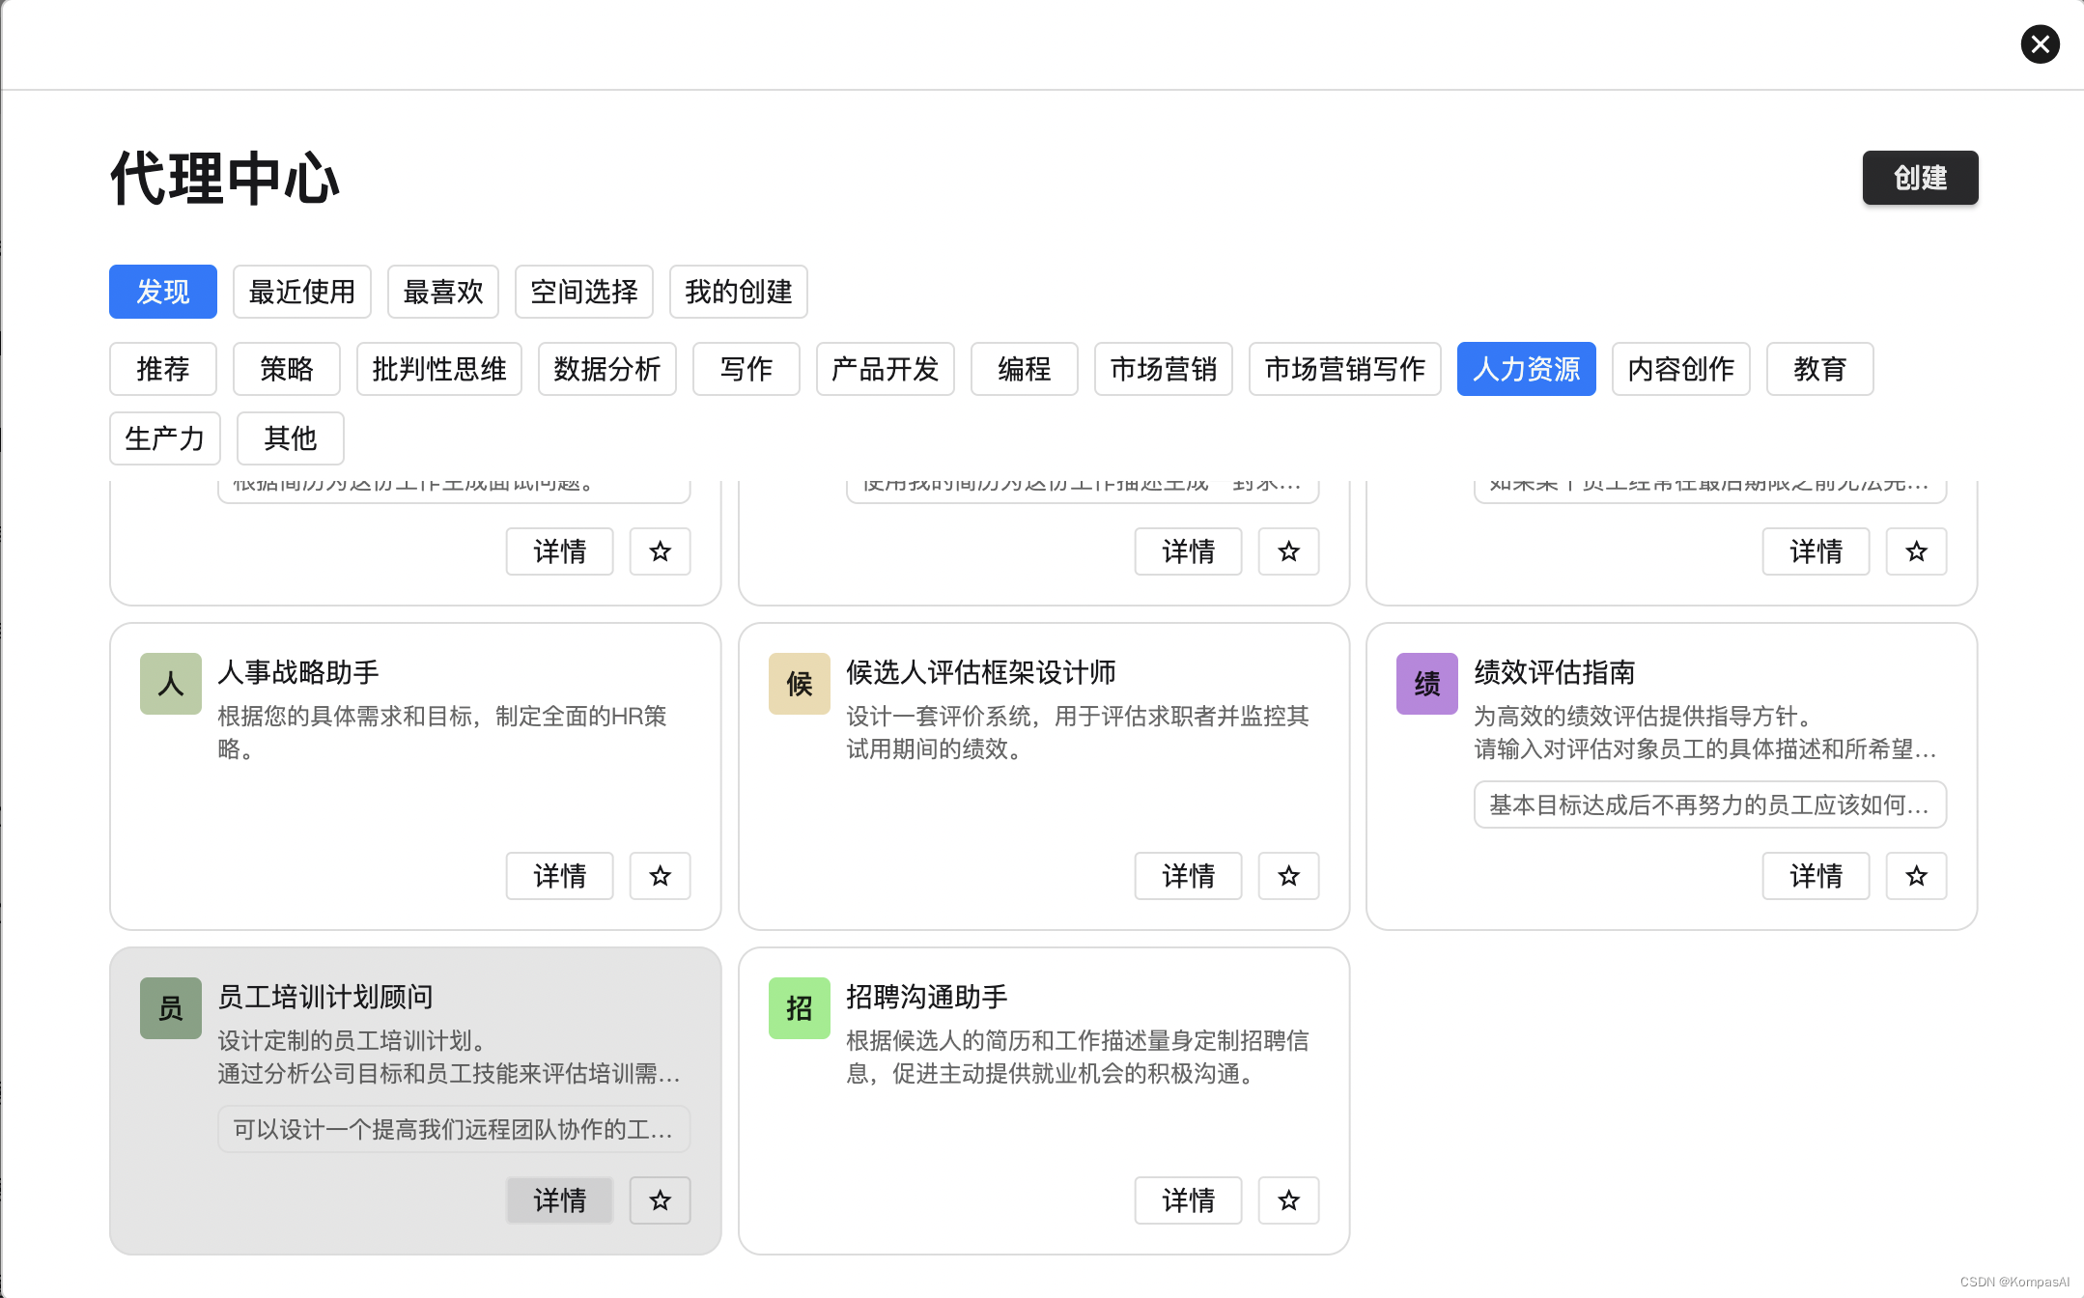Toggle favorite star on 绩效评估指南

[1916, 876]
